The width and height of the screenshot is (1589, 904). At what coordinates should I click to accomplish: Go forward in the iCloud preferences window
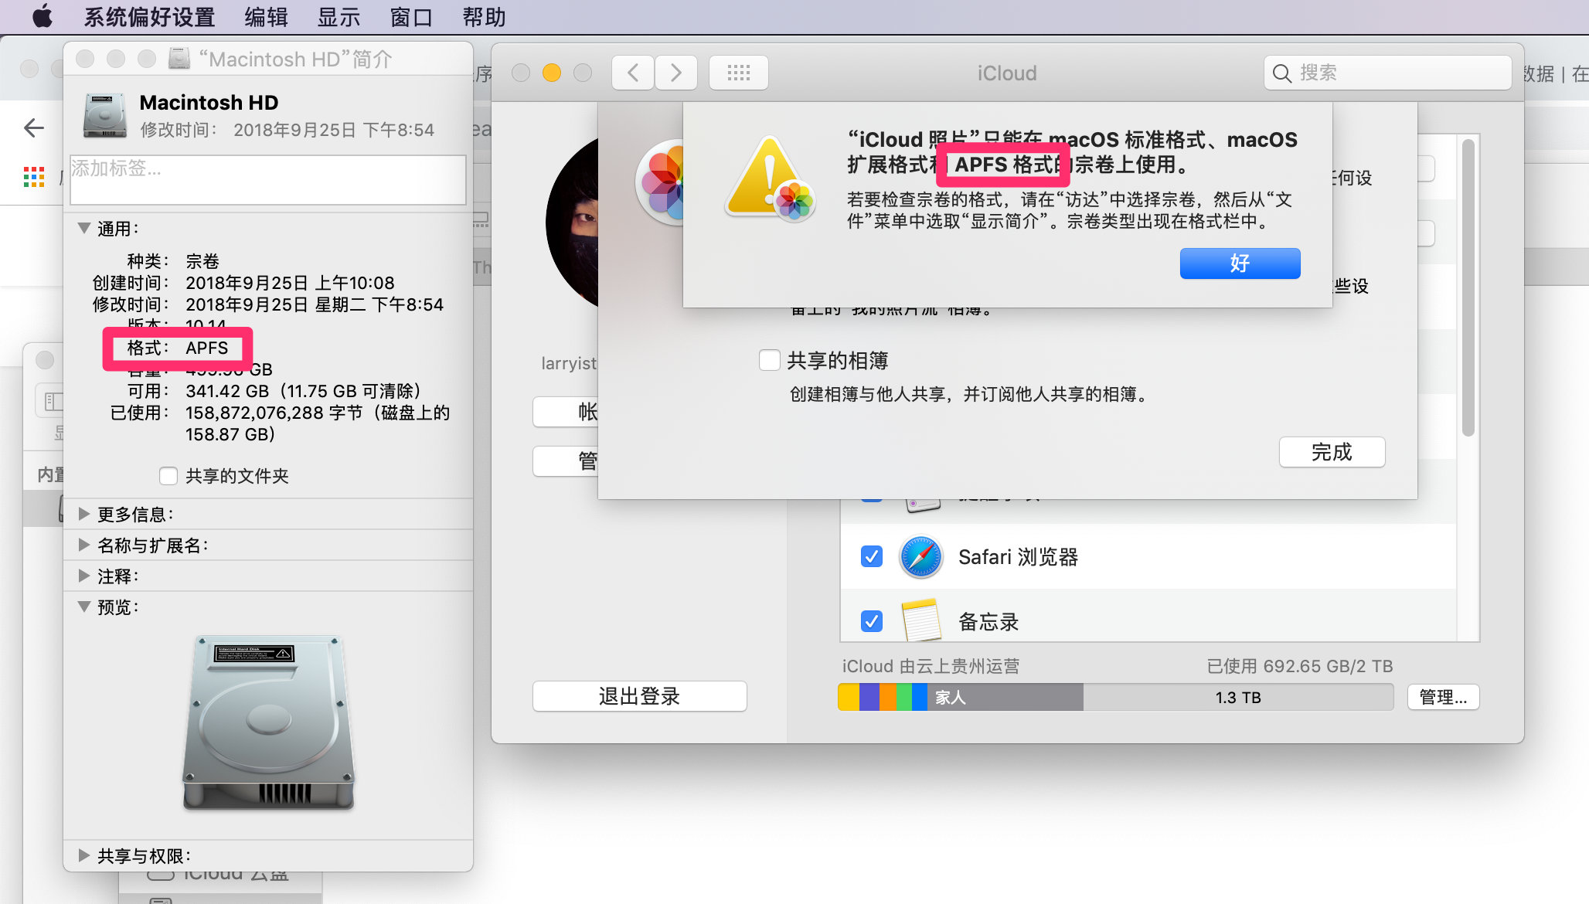(676, 73)
